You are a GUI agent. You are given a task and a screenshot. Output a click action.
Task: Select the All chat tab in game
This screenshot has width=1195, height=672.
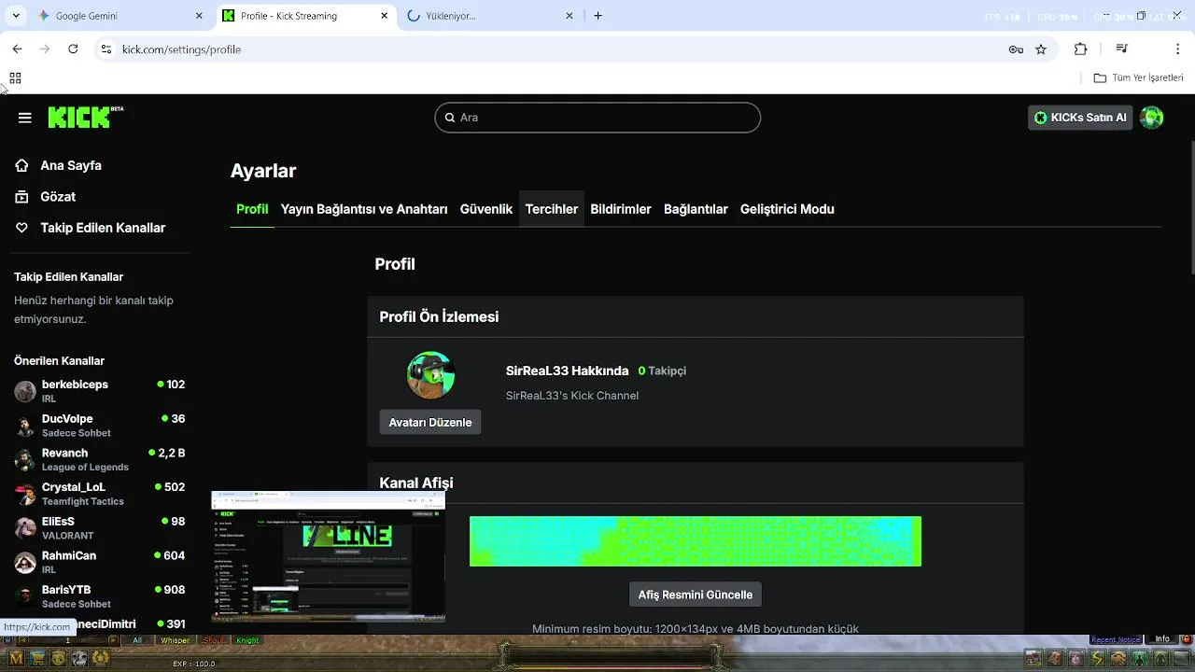tap(137, 640)
